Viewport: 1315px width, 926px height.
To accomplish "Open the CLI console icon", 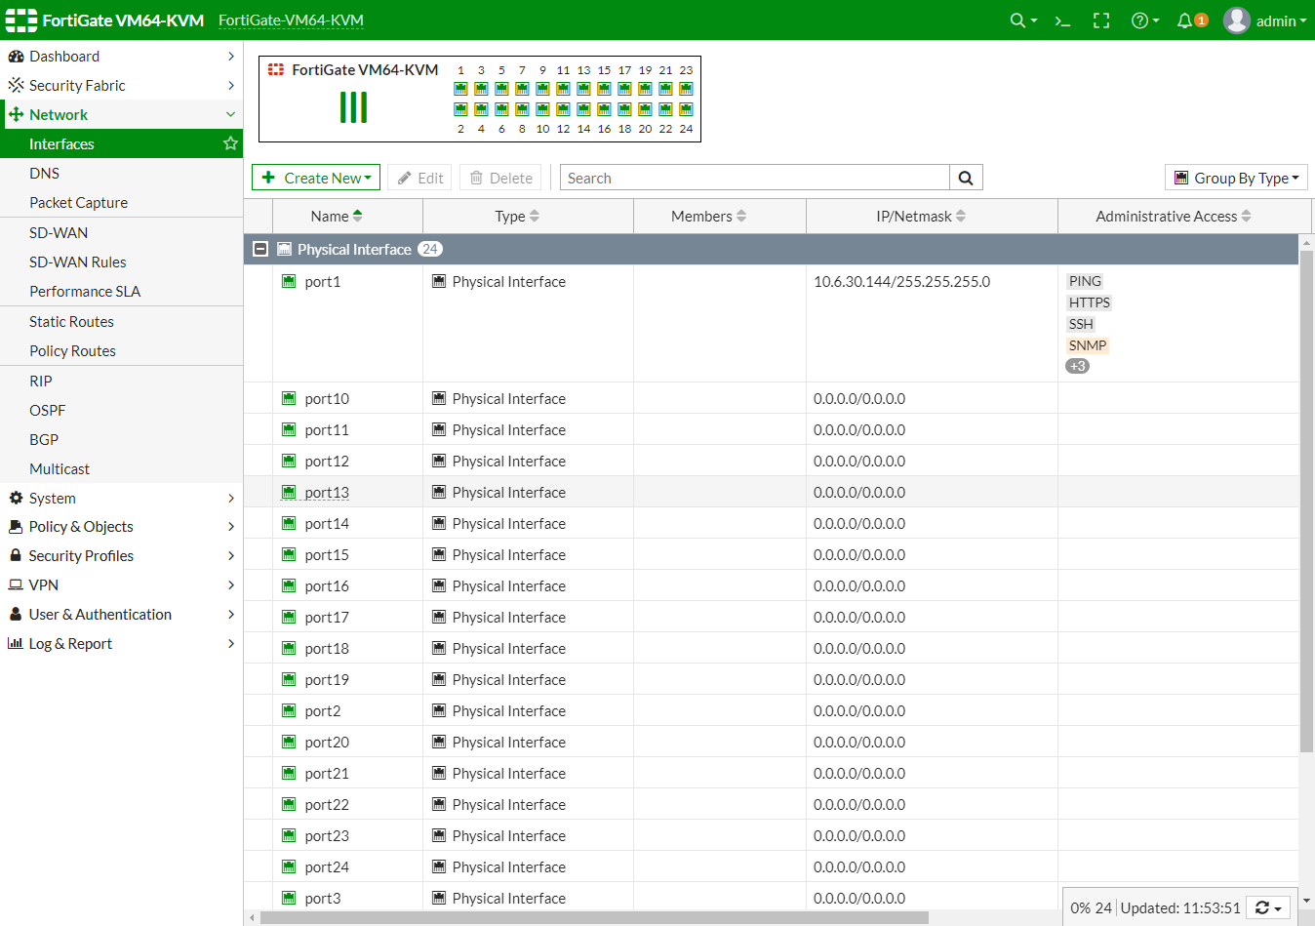I will 1062,20.
